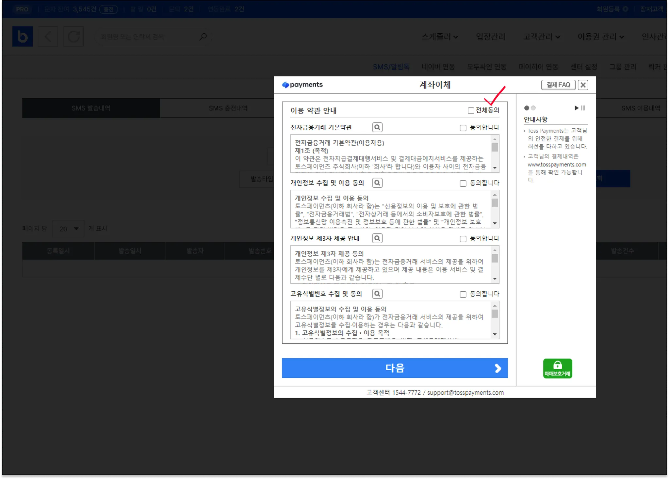
Task: Agree to 전자금융거래 기본약관 checkbox
Action: [x=463, y=128]
